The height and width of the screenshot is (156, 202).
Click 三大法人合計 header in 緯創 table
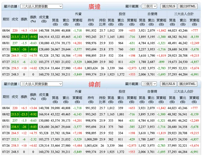pyautogui.click(x=184, y=92)
